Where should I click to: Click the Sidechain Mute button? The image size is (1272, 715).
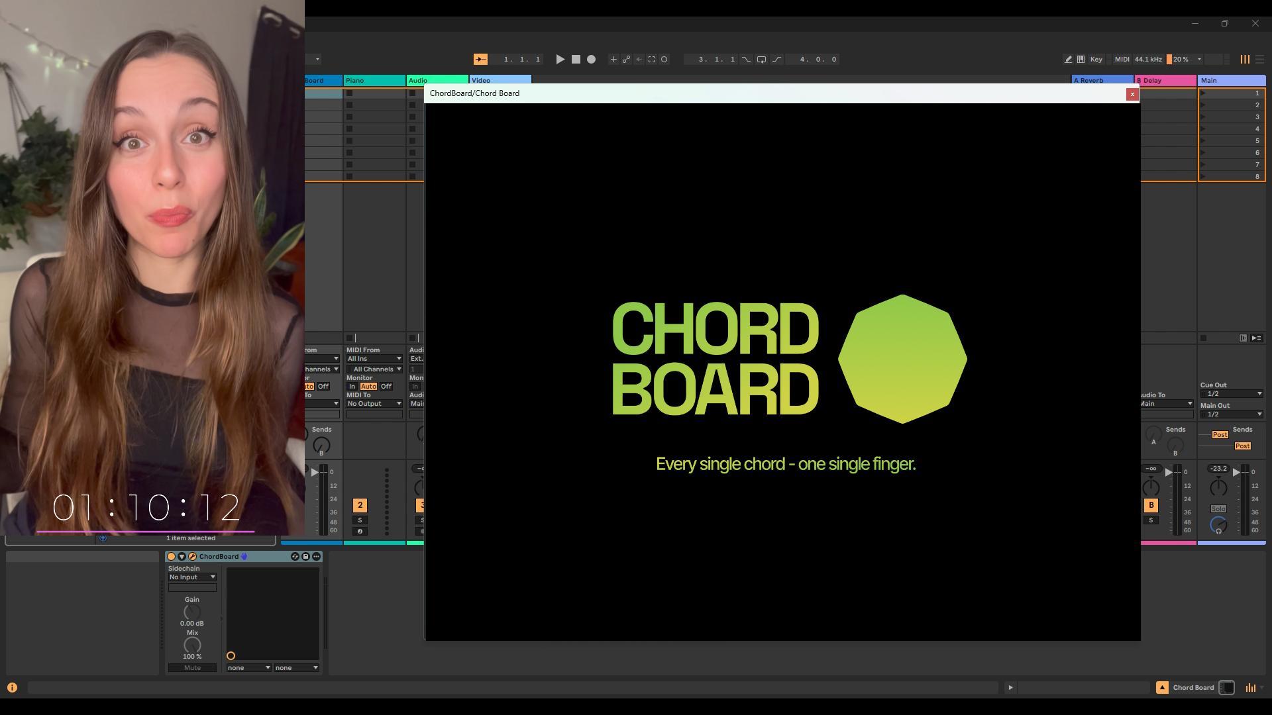point(192,668)
